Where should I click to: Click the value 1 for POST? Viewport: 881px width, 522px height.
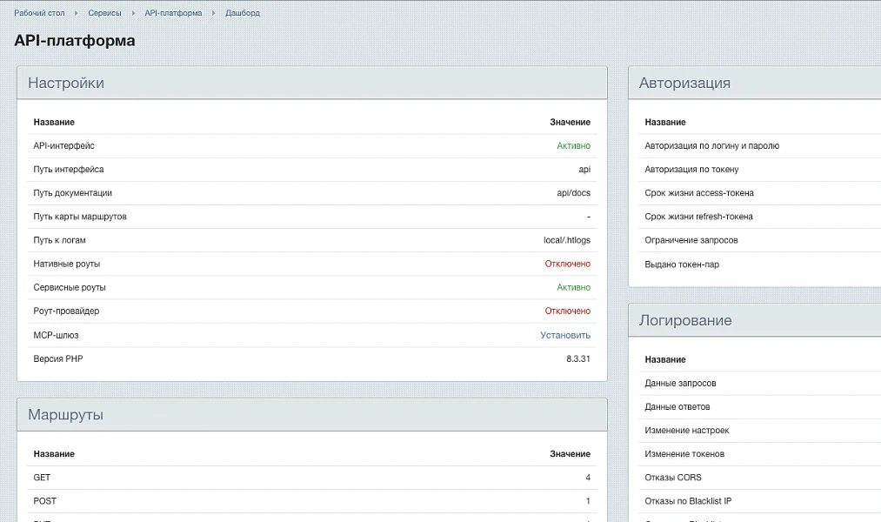pyautogui.click(x=588, y=500)
